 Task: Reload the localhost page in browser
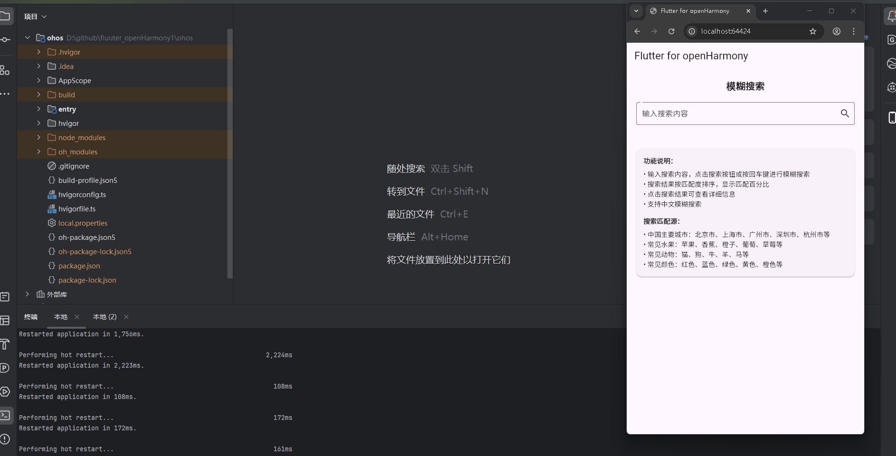pyautogui.click(x=671, y=31)
